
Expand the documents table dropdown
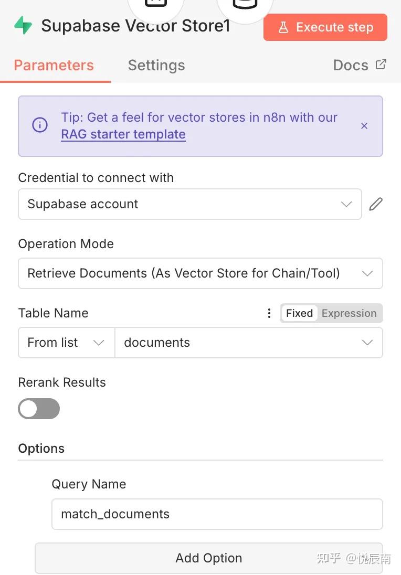tap(249, 343)
